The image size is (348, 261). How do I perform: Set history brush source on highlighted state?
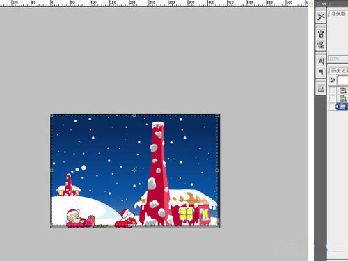332,106
